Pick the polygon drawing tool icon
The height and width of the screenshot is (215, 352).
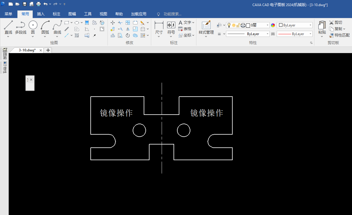coord(77,29)
